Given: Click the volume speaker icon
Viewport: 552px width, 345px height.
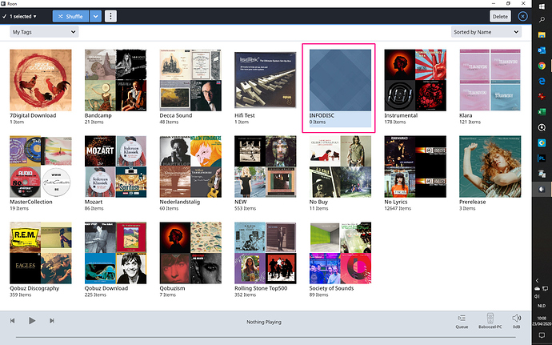Looking at the screenshot, I should 517,319.
